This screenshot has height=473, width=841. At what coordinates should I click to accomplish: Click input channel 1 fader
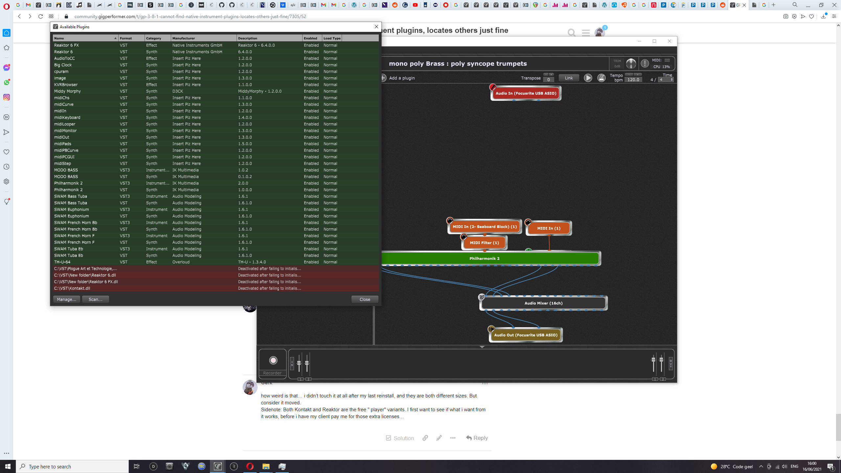299,363
